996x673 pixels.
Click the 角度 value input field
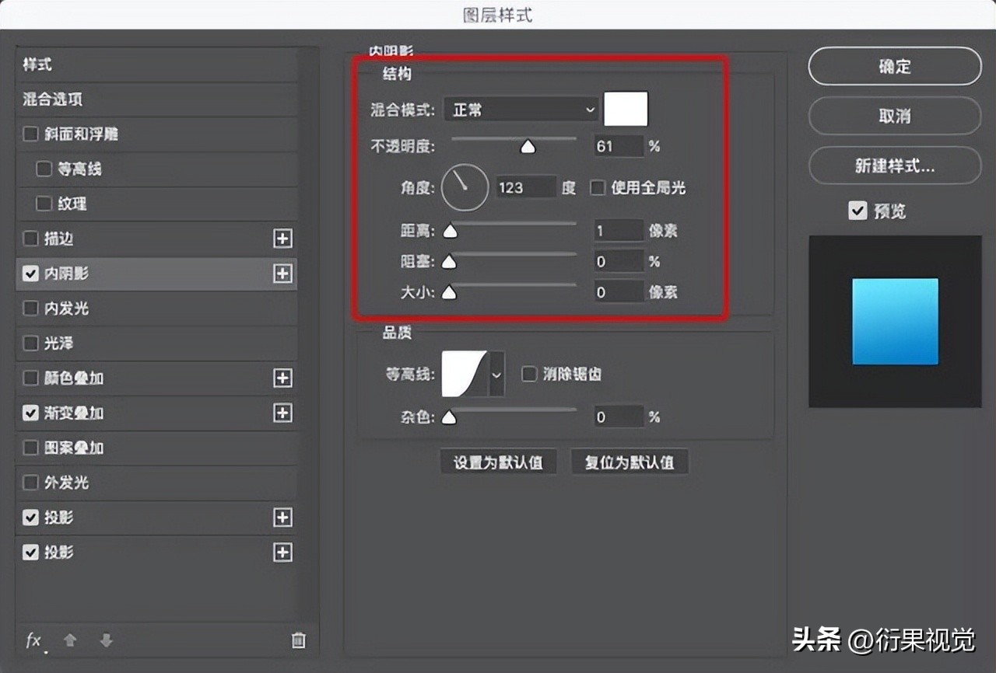pos(524,187)
